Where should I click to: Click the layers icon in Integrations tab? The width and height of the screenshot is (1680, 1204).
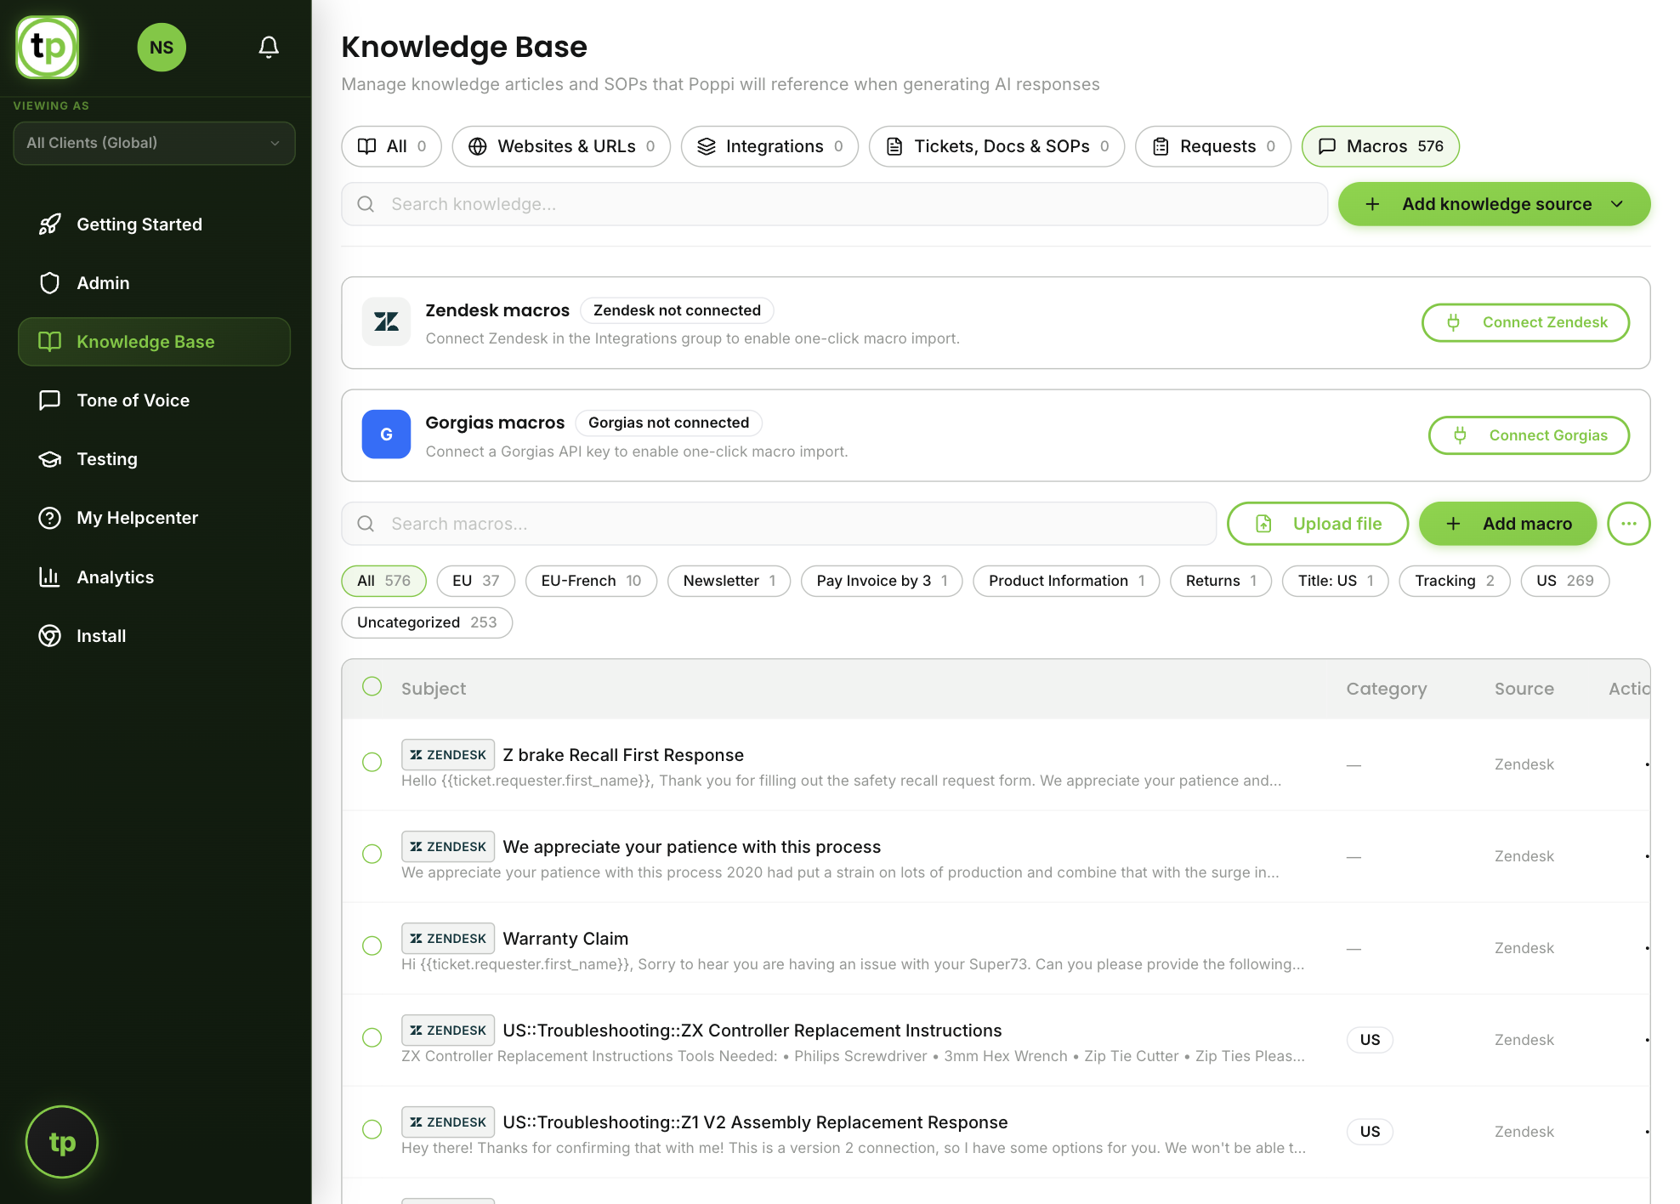point(707,146)
